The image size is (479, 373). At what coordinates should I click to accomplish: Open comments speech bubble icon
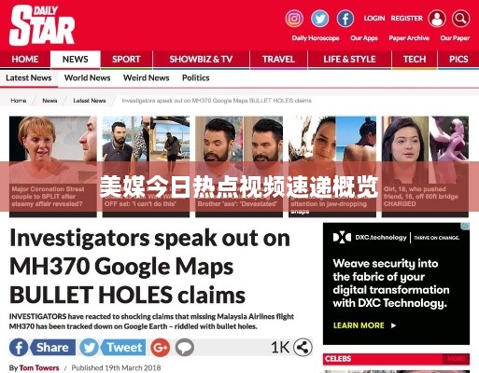click(x=185, y=347)
